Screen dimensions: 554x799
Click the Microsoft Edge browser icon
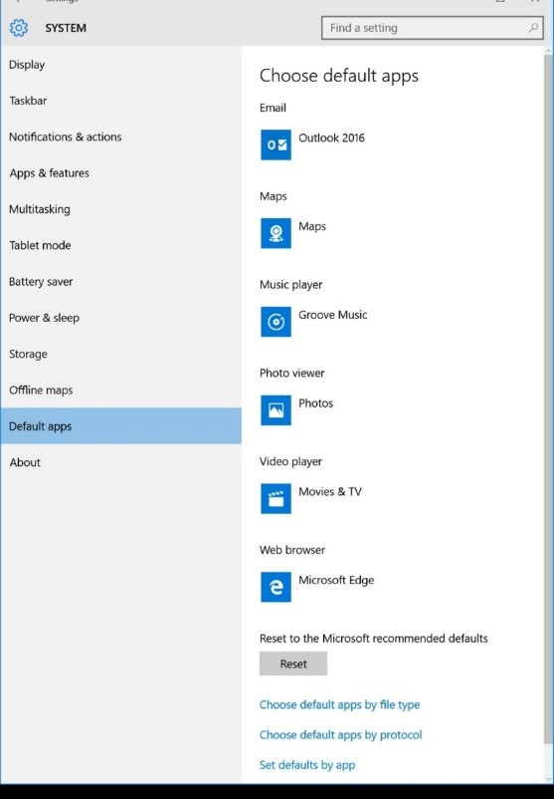[x=276, y=587]
